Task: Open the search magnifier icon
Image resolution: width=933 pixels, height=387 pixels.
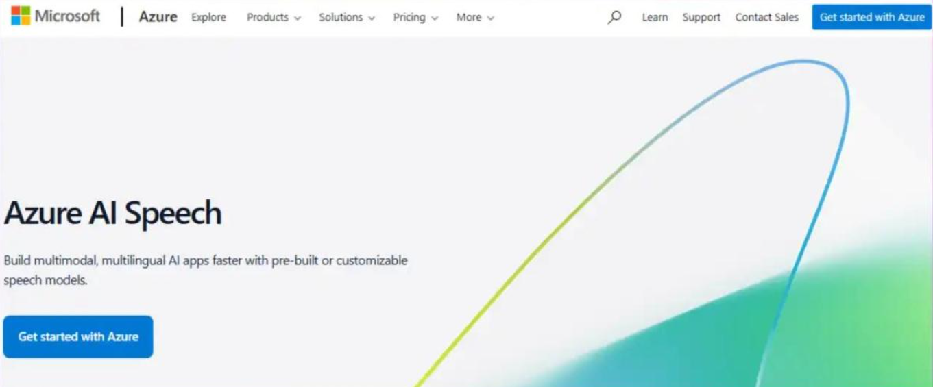Action: (615, 17)
